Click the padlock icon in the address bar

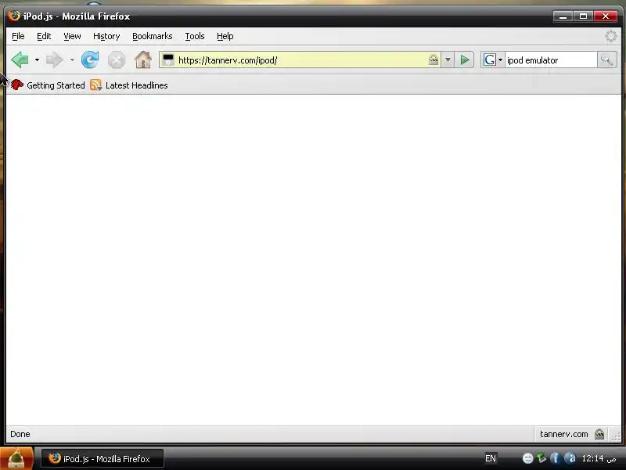click(x=434, y=60)
